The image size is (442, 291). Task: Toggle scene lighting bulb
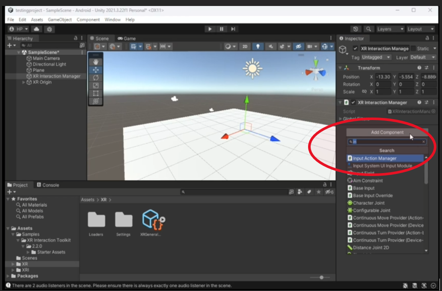258,47
